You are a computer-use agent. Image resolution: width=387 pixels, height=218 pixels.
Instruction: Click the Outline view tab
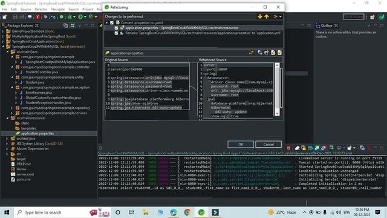click(x=327, y=25)
